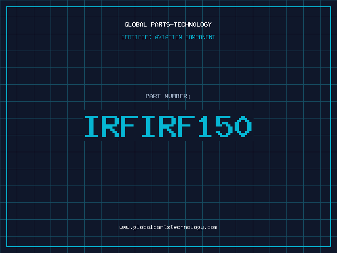Image resolution: width=337 pixels, height=253 pixels.
Task: Select the CERTIFIED AVIATION COMPONENT subtitle
Action: (x=168, y=37)
